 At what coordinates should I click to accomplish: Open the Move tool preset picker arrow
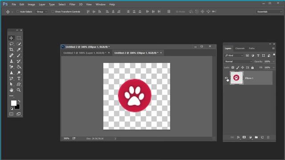(12, 12)
